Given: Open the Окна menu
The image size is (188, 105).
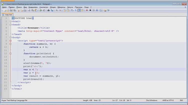Looking at the screenshot, I should click(86, 7).
